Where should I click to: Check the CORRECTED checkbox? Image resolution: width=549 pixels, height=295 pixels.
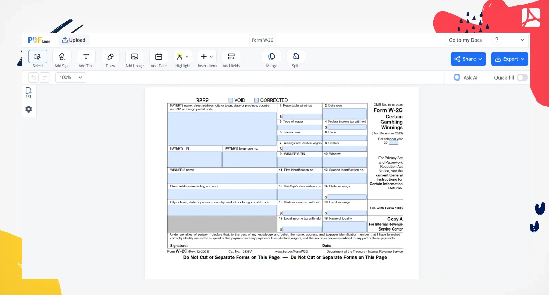[256, 100]
